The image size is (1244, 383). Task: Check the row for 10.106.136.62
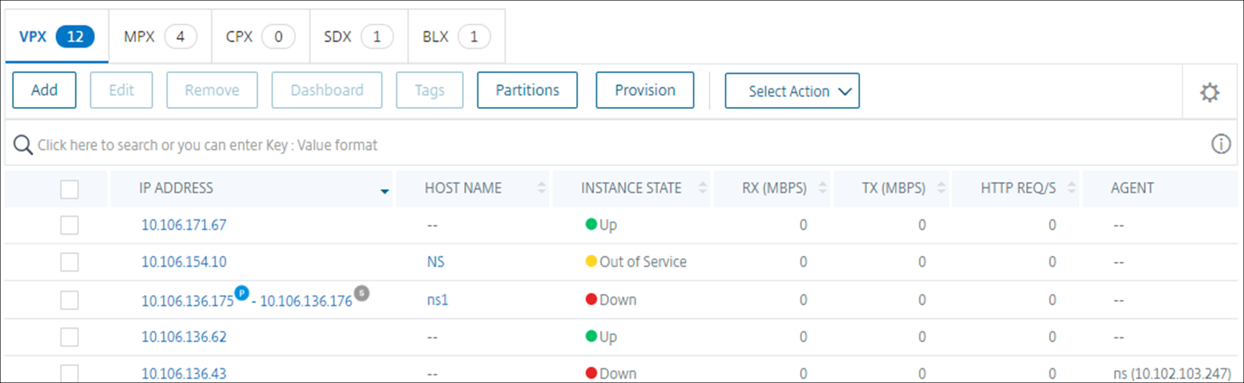click(70, 337)
